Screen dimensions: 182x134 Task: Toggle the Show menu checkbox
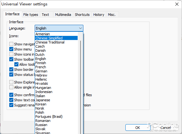(x=11, y=49)
